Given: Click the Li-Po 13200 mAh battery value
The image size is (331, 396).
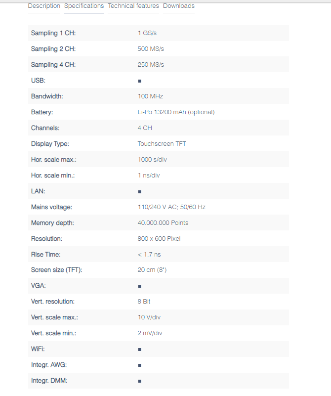Looking at the screenshot, I should pos(176,112).
